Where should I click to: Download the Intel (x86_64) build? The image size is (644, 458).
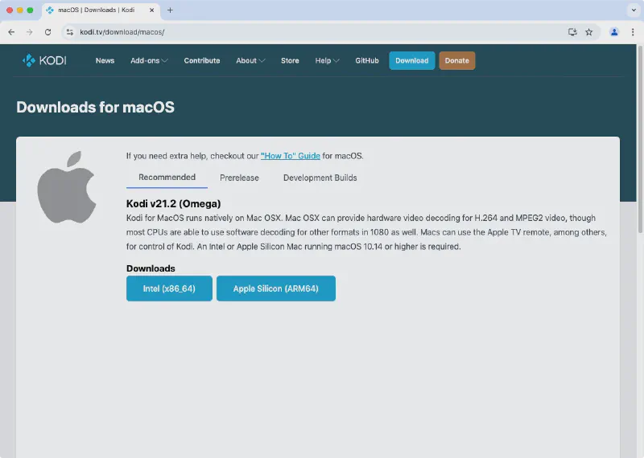(169, 288)
